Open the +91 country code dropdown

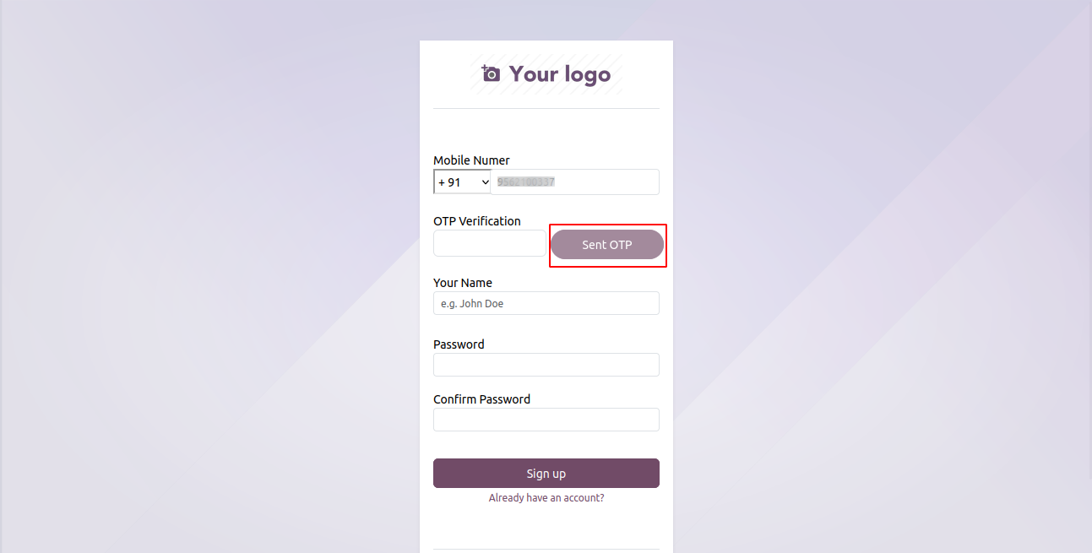[461, 182]
